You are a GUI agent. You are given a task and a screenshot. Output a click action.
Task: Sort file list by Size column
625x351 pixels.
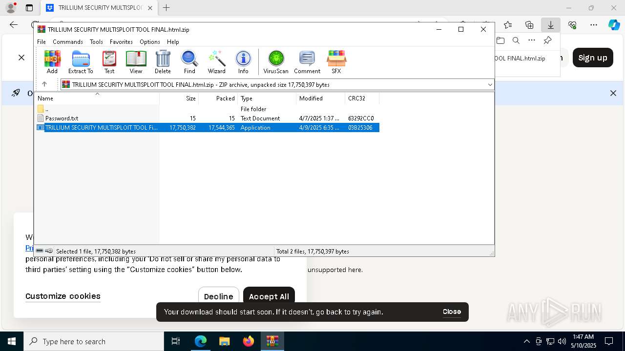coord(179,98)
